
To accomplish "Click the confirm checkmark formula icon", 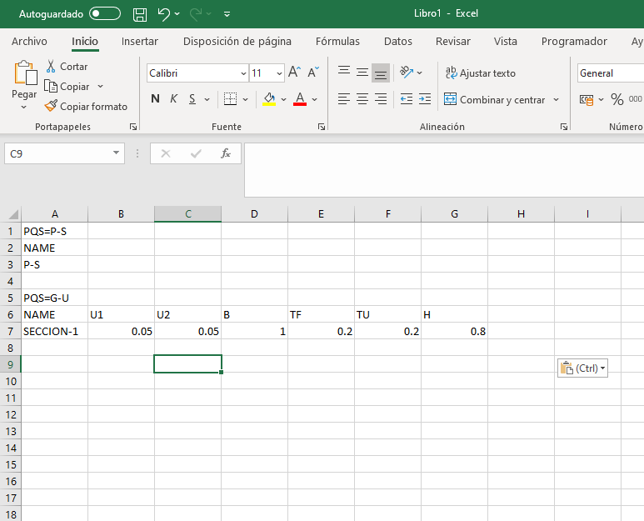I will (196, 153).
